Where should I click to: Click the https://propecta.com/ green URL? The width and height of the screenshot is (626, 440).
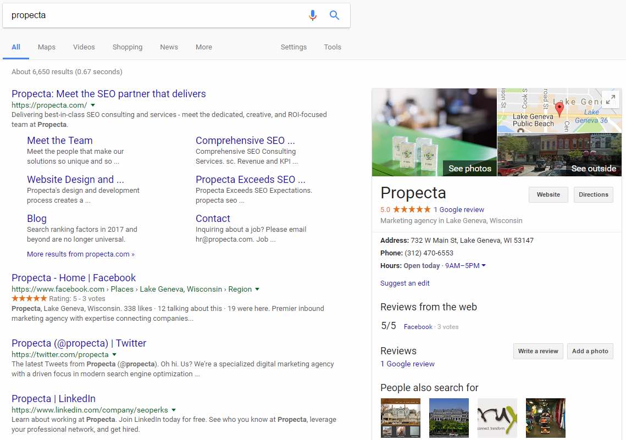coord(49,105)
